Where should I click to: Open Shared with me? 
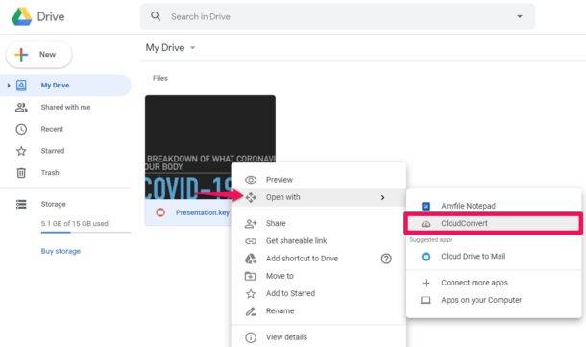click(x=65, y=107)
